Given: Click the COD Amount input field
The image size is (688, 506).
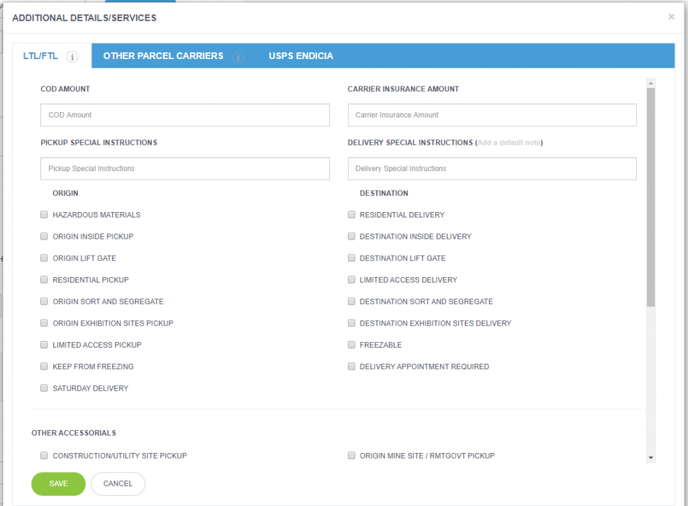Looking at the screenshot, I should 184,115.
